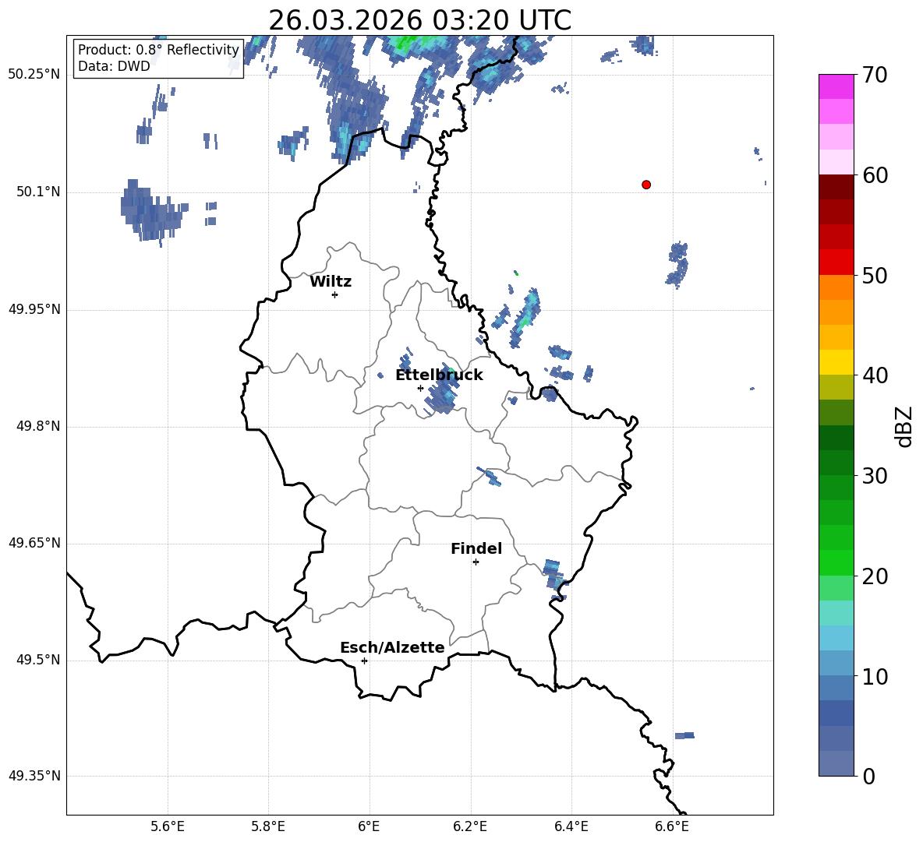
Task: Click the 6.4°E longitude label
Action: pyautogui.click(x=571, y=826)
